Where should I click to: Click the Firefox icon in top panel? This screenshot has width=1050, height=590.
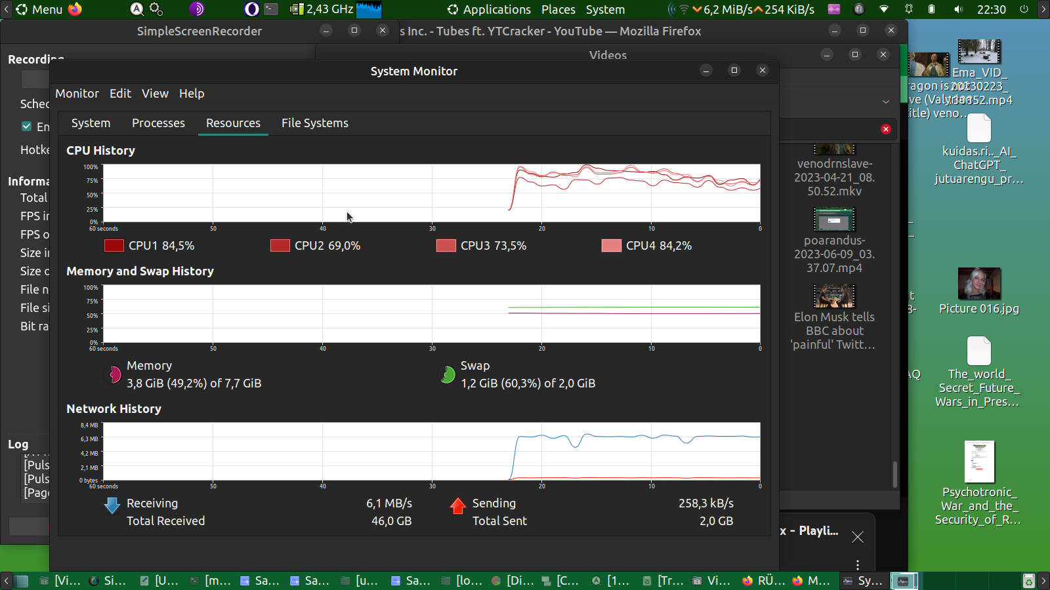pyautogui.click(x=75, y=9)
